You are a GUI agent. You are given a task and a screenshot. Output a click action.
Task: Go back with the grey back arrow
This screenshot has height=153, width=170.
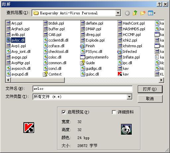click(x=127, y=13)
